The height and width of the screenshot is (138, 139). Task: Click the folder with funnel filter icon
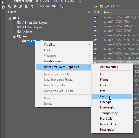pos(42,6)
